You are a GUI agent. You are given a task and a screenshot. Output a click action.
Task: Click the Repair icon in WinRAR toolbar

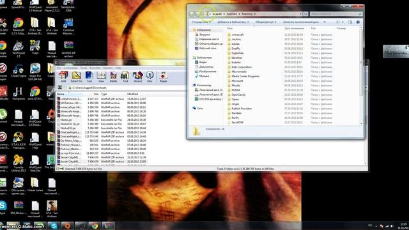coord(164,77)
